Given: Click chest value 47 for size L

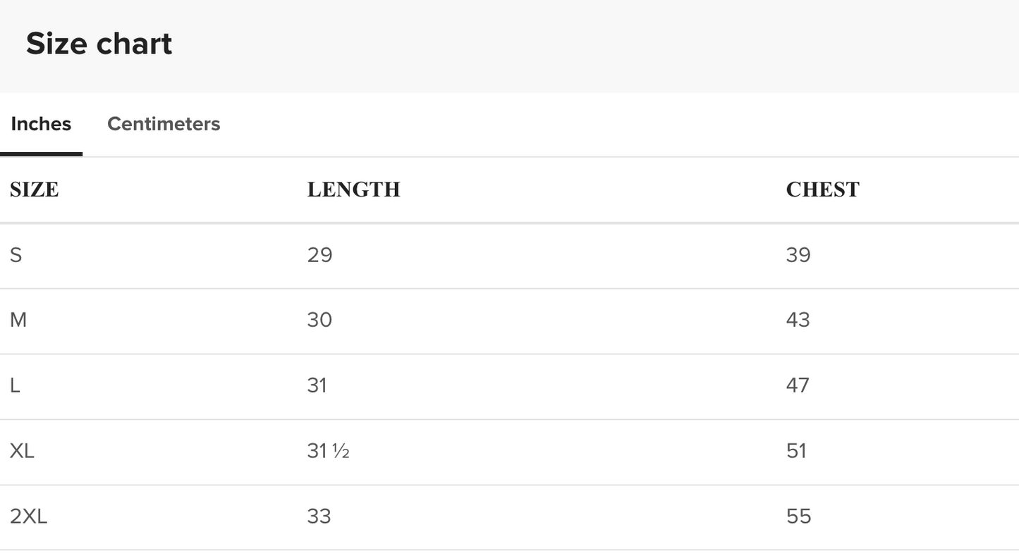Looking at the screenshot, I should pyautogui.click(x=798, y=386).
